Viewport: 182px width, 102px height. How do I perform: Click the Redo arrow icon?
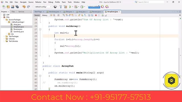coord(28,7)
